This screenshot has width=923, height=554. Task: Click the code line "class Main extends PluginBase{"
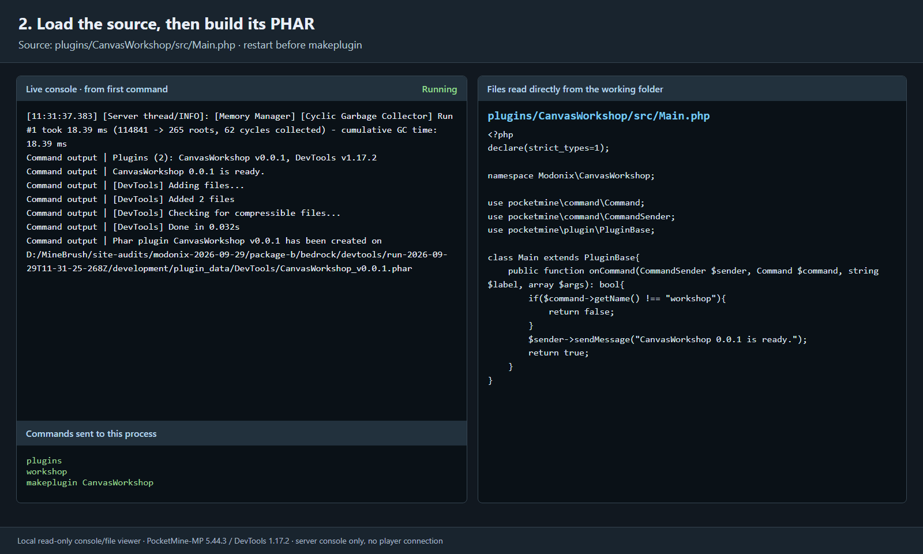[564, 257]
